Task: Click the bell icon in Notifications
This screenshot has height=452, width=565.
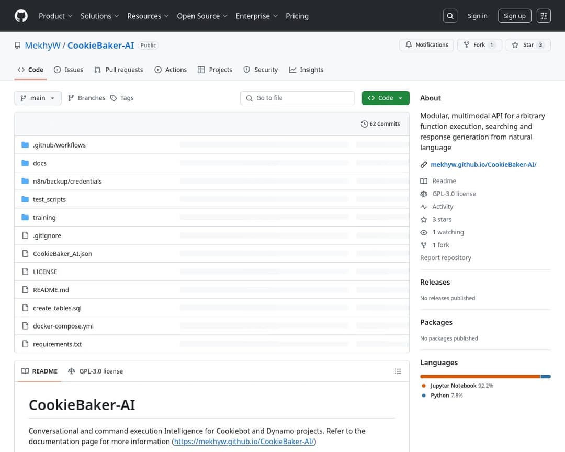Action: [409, 44]
